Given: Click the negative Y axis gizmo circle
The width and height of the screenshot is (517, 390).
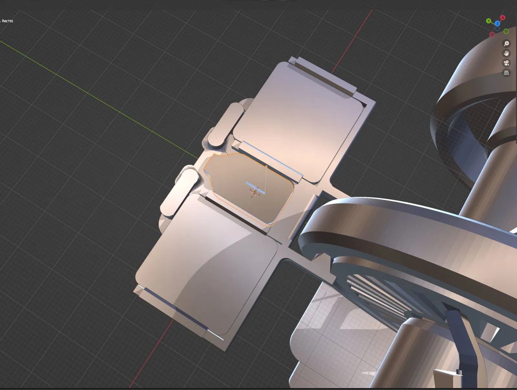Looking at the screenshot, I should pos(506,31).
